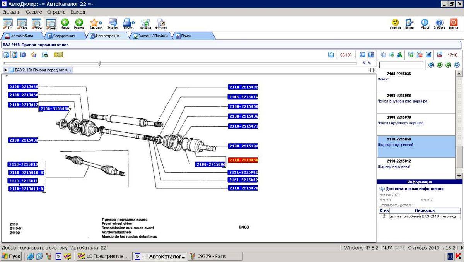The width and height of the screenshot is (464, 262).
Task: Toggle the first illustration view mode button
Action: (7, 55)
